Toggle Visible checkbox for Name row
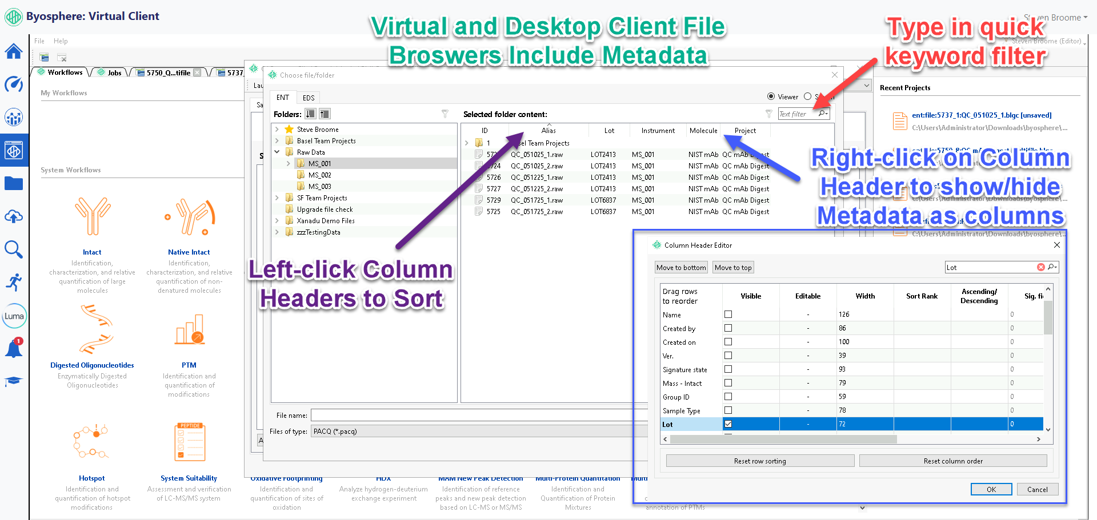1097x520 pixels. [728, 314]
